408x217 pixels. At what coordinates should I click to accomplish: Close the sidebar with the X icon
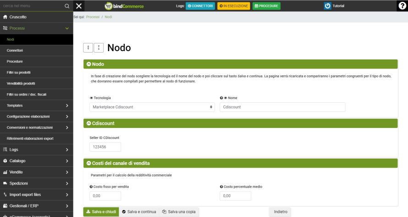[x=79, y=6]
